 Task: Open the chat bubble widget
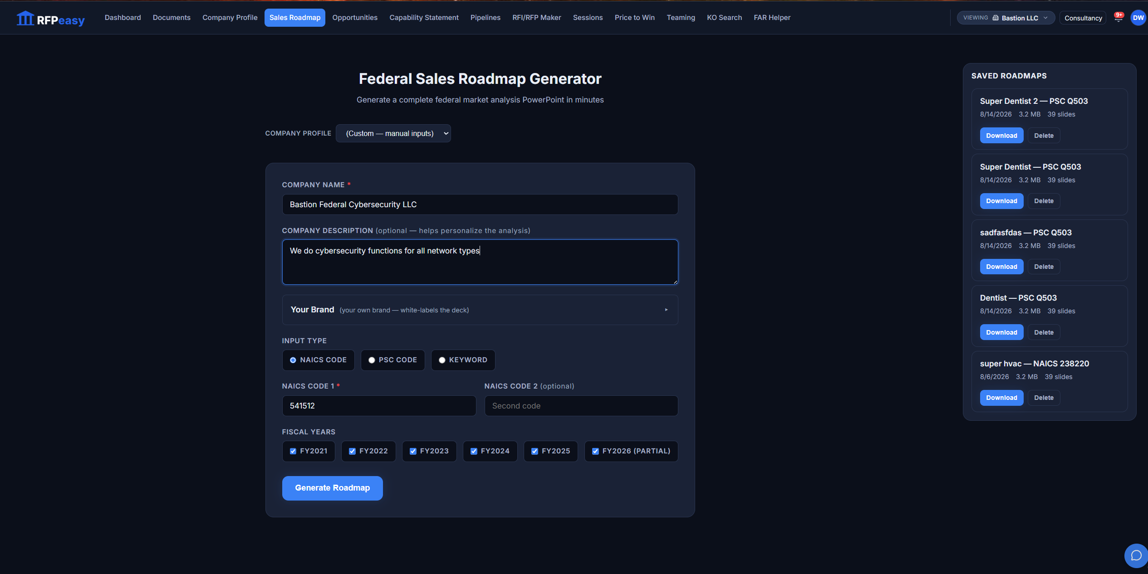pos(1136,555)
